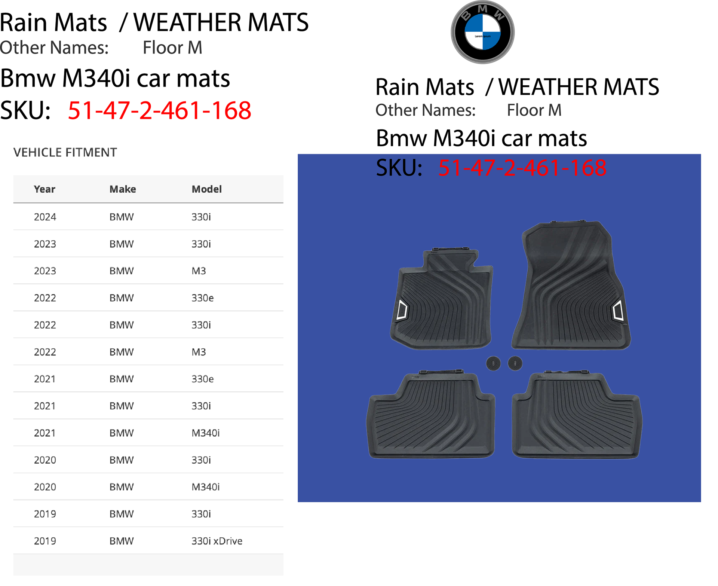Click the red SKU number on blue image
The height and width of the screenshot is (586, 718).
pyautogui.click(x=522, y=168)
